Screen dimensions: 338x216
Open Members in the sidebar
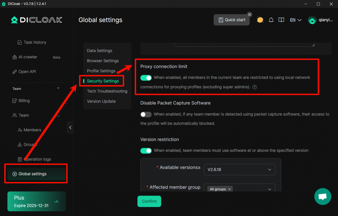point(32,130)
